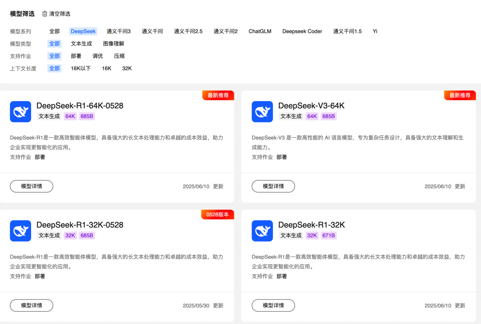Open 模型详情 for DeepSeek-V3-64K
Viewport: 481px width, 324px height.
pos(273,186)
